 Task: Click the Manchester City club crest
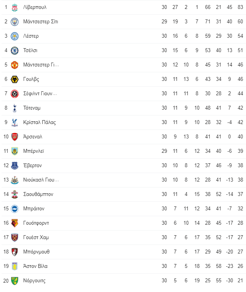click(14, 22)
